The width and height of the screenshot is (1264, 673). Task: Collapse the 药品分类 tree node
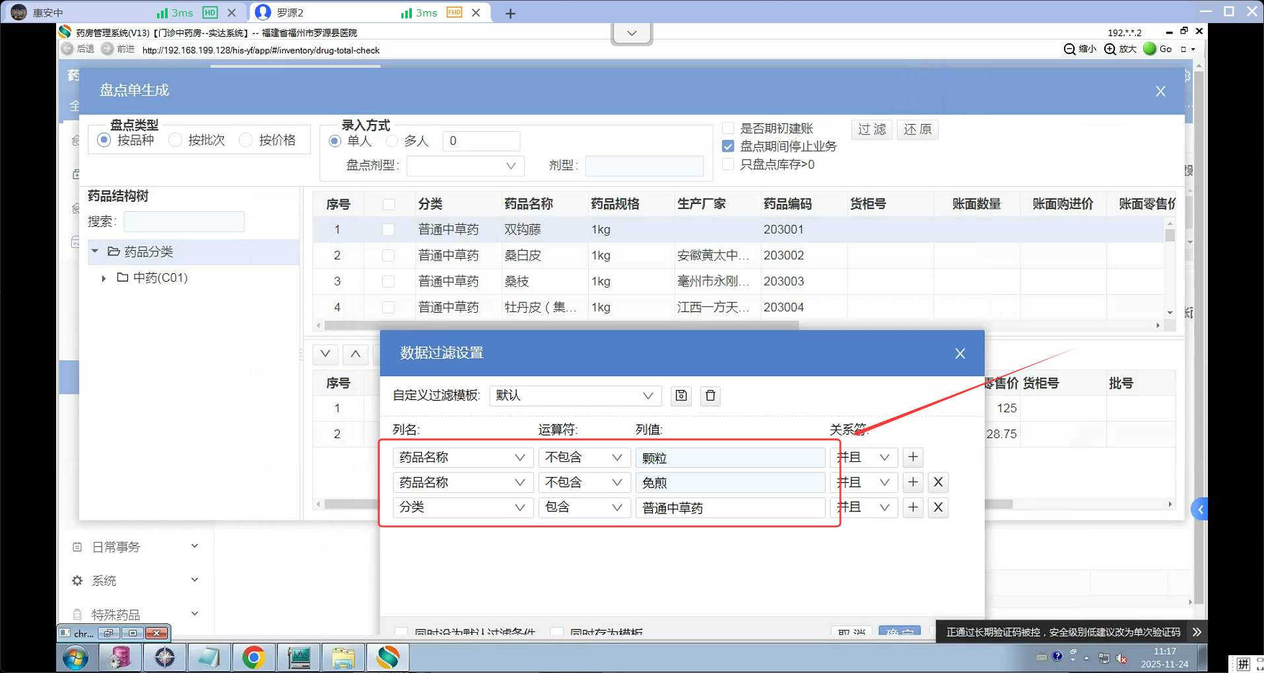(95, 251)
